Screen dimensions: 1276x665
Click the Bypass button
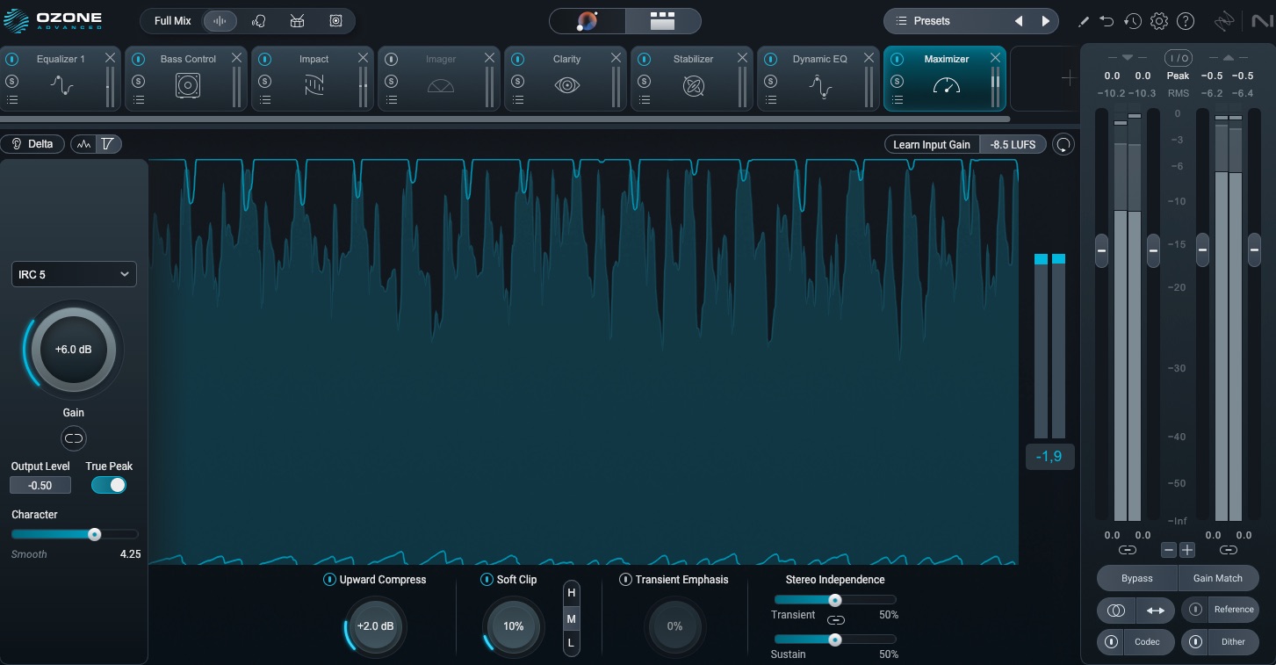pyautogui.click(x=1137, y=579)
